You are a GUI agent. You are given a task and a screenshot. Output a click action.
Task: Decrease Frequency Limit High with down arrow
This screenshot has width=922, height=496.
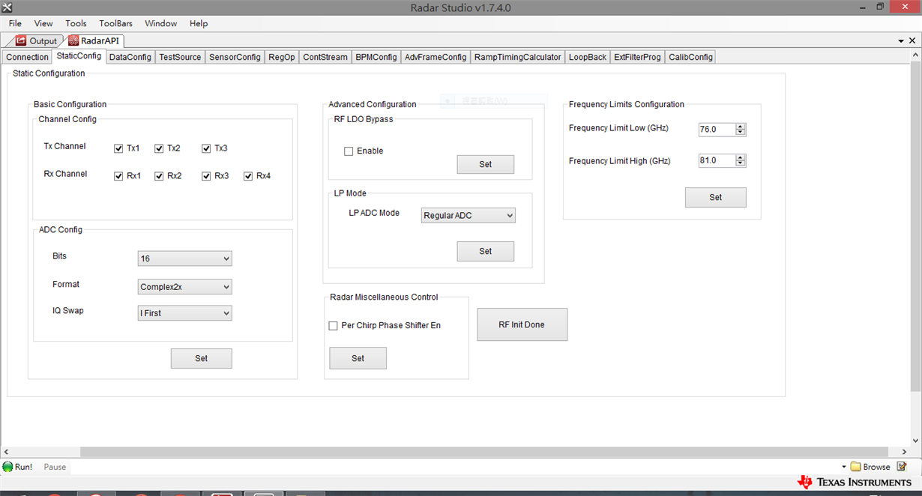tap(741, 164)
